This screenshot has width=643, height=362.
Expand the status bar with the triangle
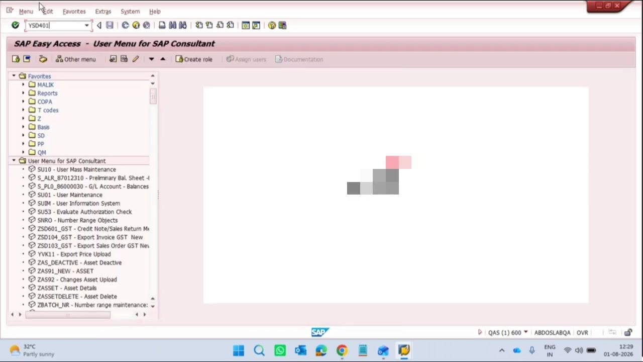(479, 332)
